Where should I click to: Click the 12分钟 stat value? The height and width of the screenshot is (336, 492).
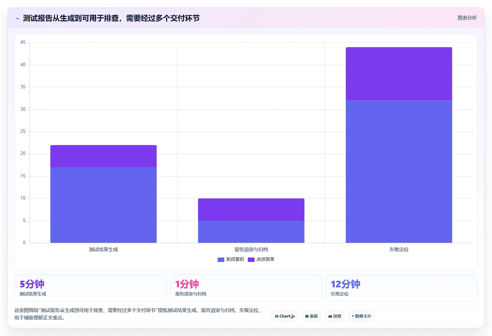(345, 284)
